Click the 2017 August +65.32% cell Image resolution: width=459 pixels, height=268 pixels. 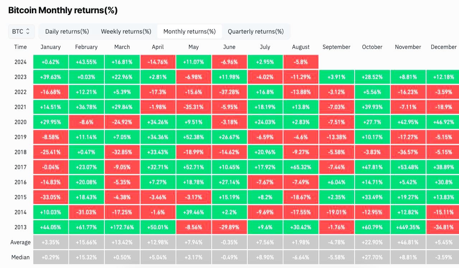[301, 167]
